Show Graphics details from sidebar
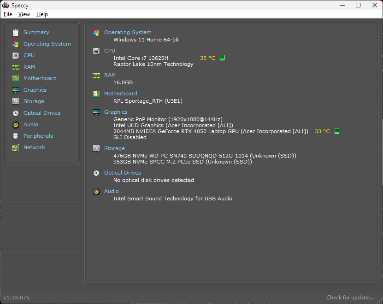 click(x=35, y=90)
